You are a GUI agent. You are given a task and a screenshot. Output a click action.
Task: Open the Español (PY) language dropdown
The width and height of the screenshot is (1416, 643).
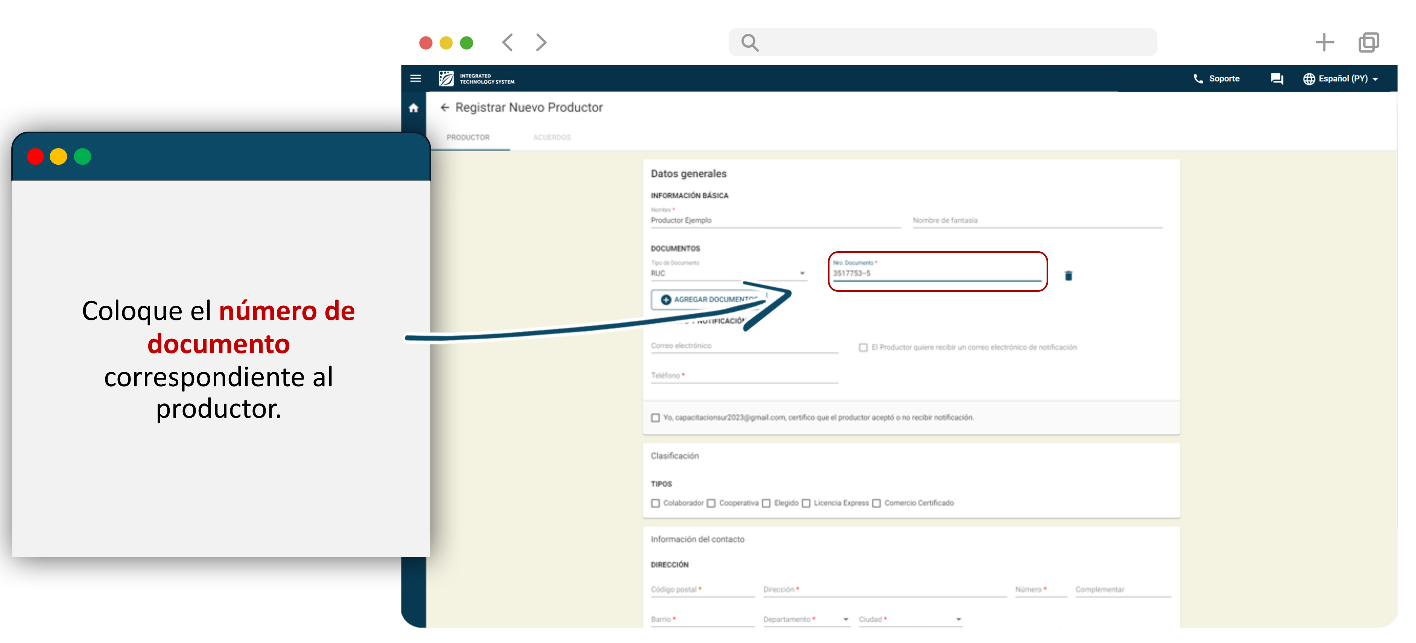[1341, 79]
